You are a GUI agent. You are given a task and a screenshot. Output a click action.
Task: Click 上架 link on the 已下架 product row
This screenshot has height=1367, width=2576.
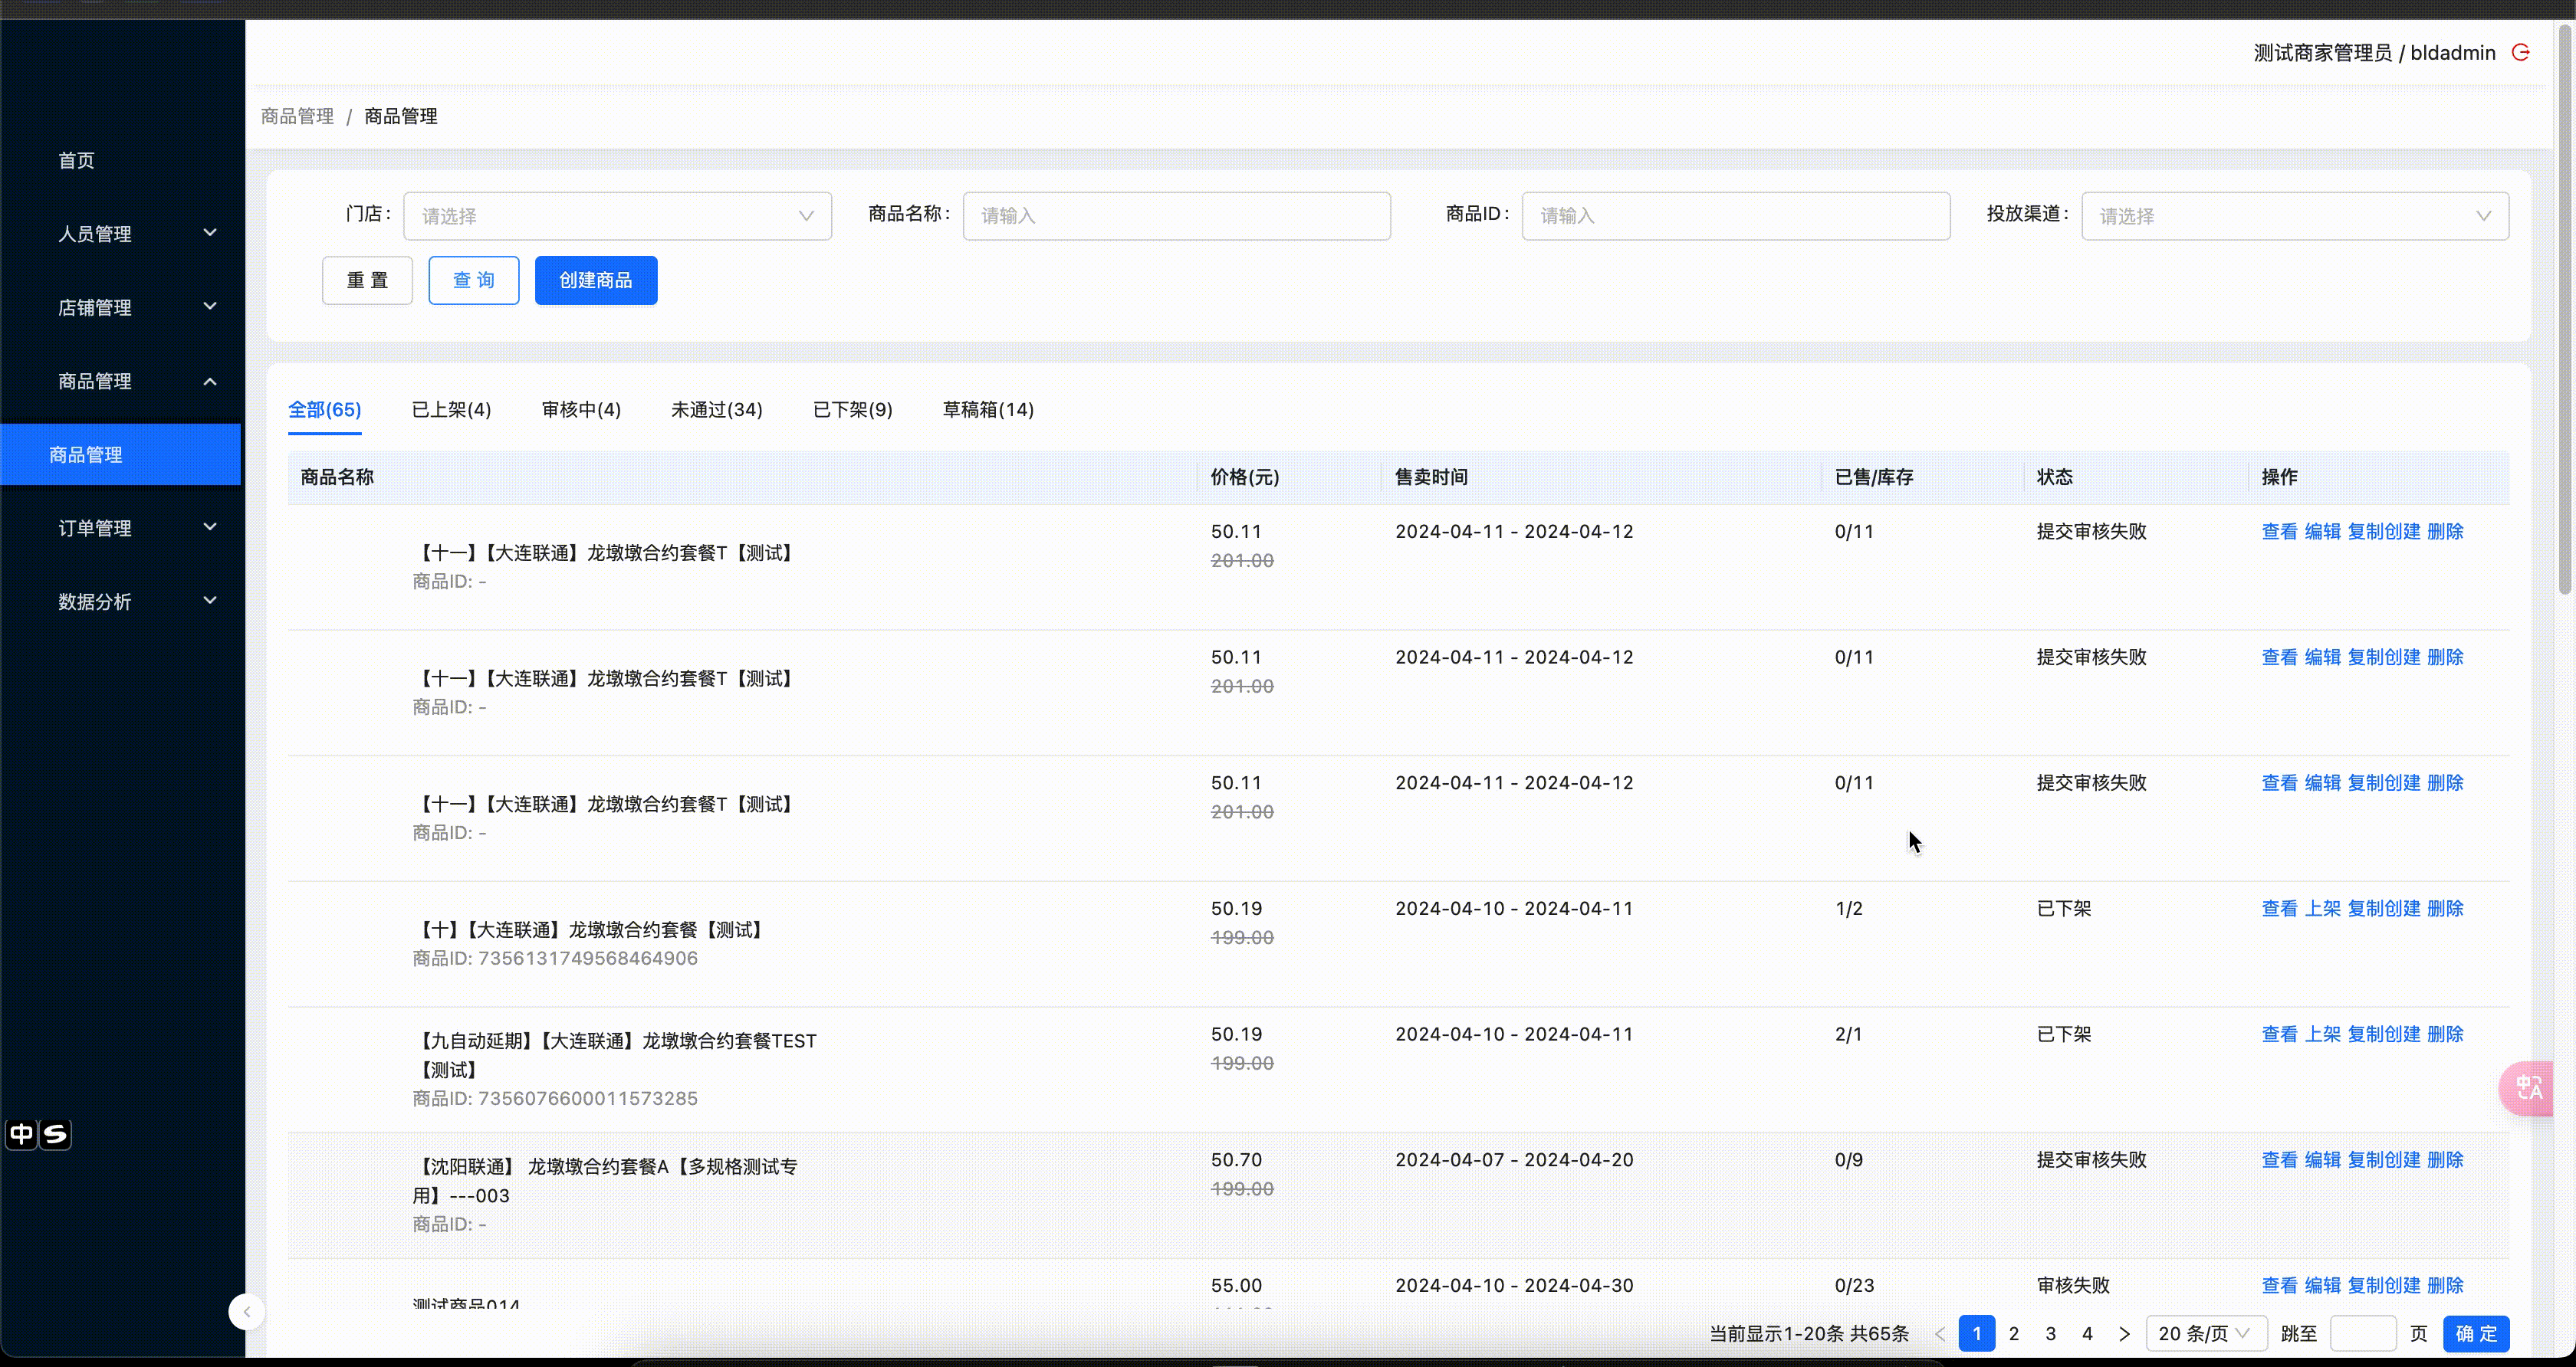click(x=2323, y=907)
